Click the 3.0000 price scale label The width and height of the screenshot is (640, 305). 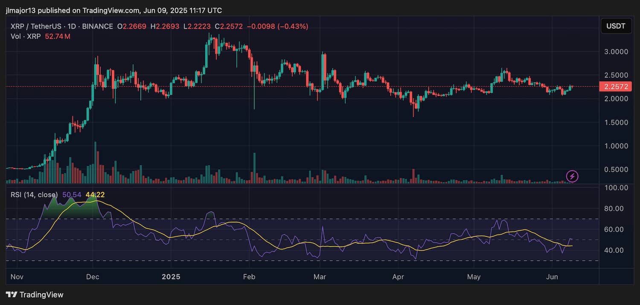615,52
